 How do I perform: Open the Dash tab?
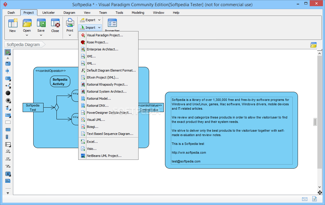pyautogui.click(x=11, y=13)
